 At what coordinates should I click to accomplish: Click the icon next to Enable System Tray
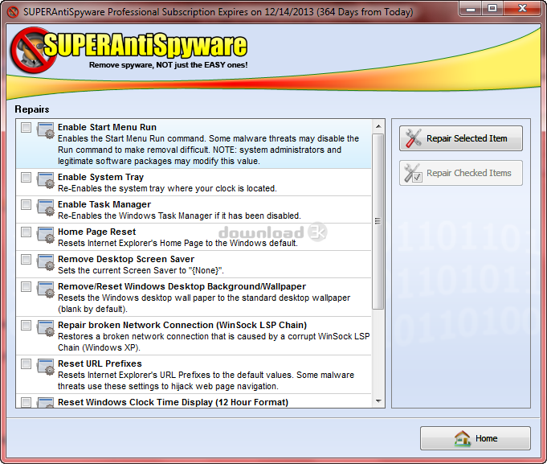pos(46,180)
